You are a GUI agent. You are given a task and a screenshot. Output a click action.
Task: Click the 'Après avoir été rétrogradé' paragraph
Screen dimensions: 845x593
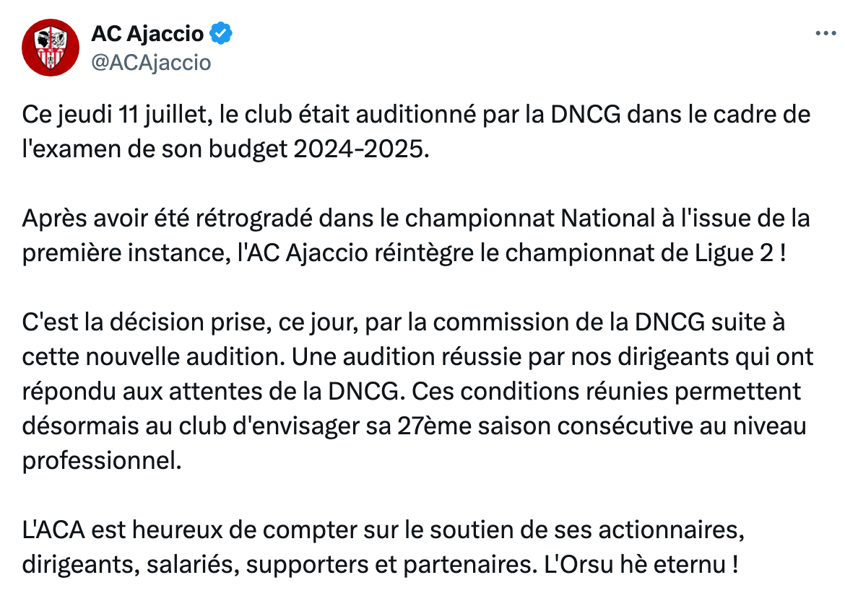tap(416, 236)
